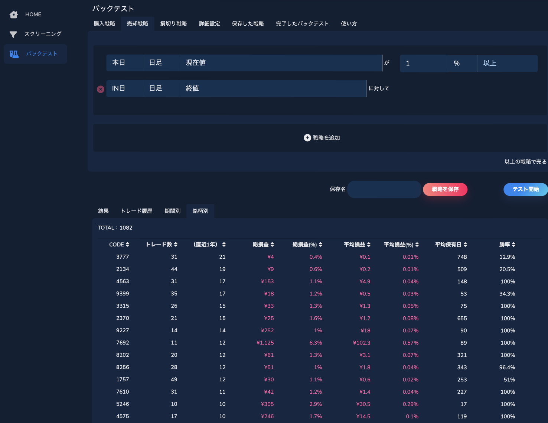
Task: Switch to 結果 results tab
Action: point(103,211)
